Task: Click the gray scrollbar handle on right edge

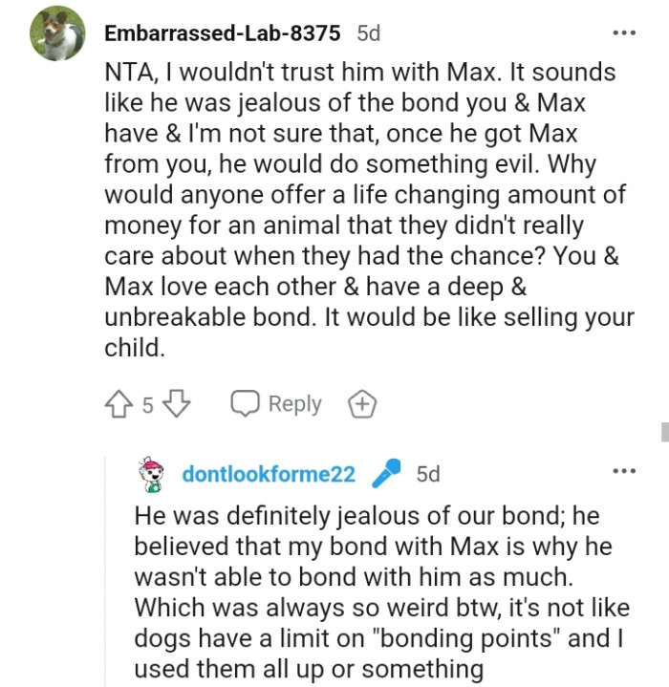Action: point(664,431)
